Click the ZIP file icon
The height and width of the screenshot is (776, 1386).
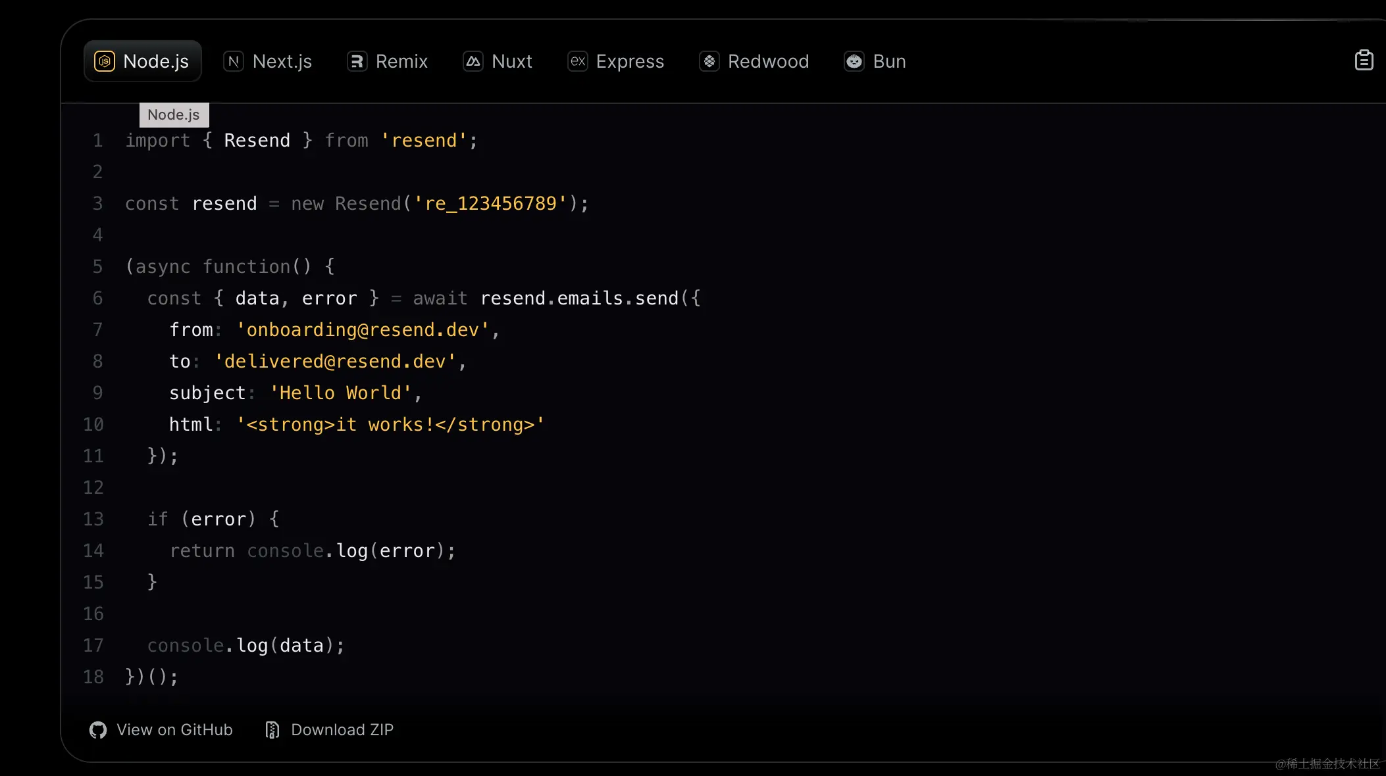coord(272,730)
